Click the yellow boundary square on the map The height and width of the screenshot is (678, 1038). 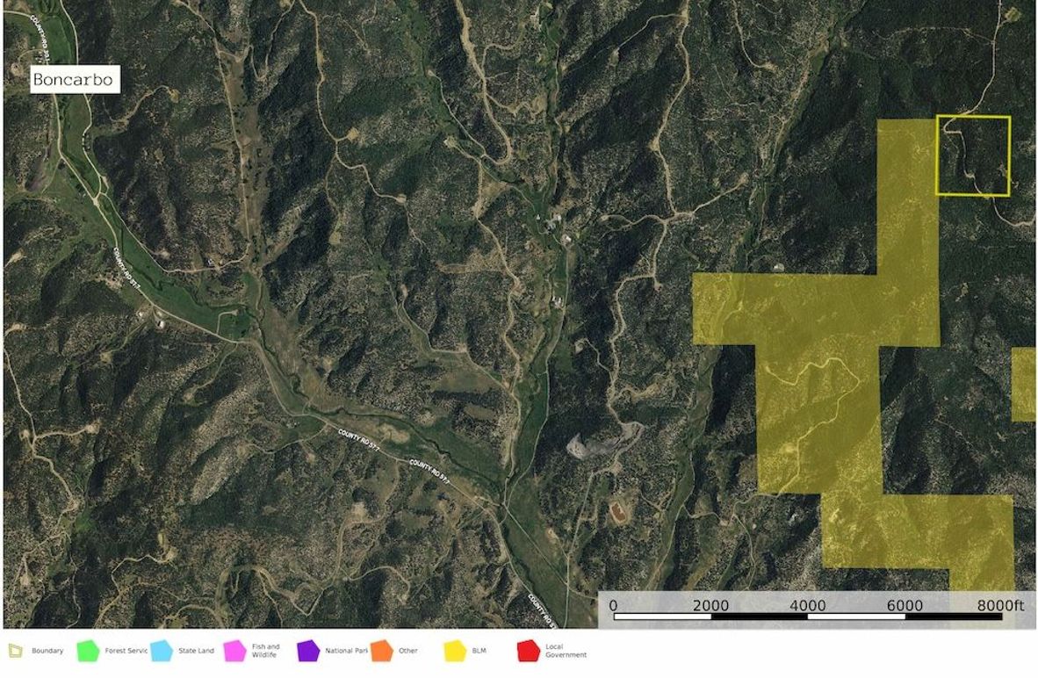(975, 154)
